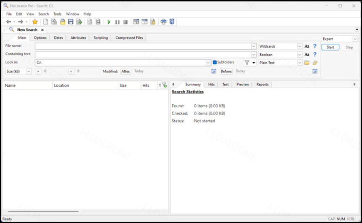Click the green play start search icon
The height and width of the screenshot is (223, 362).
tap(109, 22)
